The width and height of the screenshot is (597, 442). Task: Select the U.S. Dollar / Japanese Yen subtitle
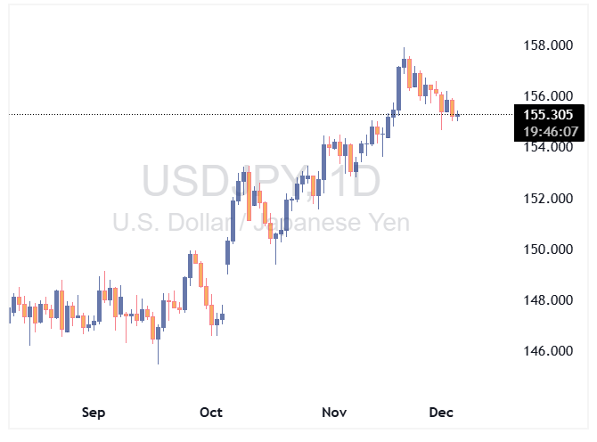click(x=261, y=223)
